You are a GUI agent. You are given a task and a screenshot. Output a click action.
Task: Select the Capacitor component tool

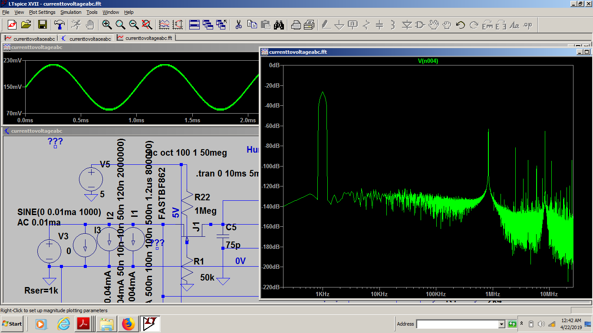click(379, 25)
